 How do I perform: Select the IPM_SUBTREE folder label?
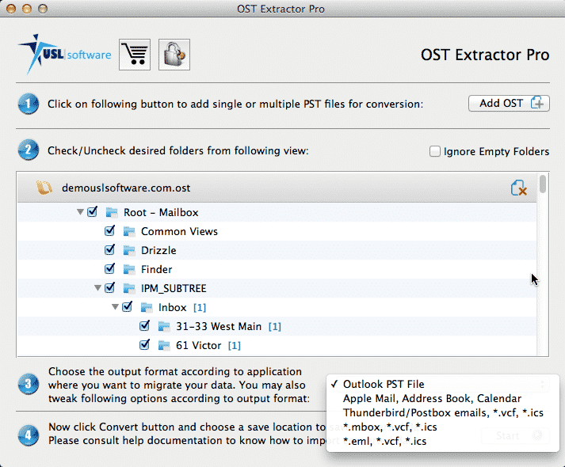(174, 289)
